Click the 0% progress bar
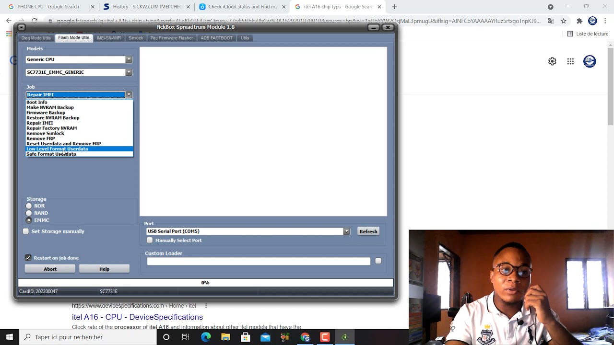 click(x=205, y=283)
